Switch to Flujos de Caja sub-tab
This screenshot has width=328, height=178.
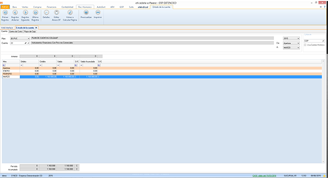[30, 31]
